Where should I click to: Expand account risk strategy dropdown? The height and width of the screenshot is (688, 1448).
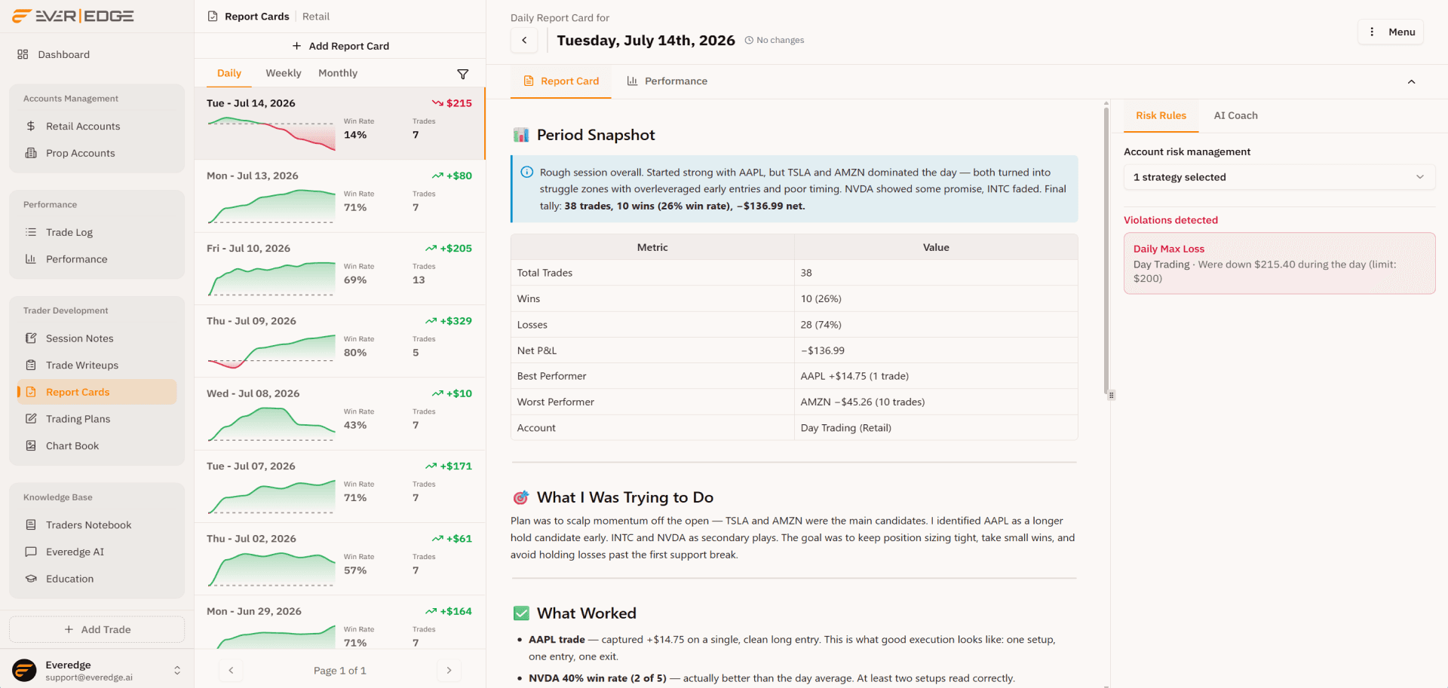[1279, 177]
